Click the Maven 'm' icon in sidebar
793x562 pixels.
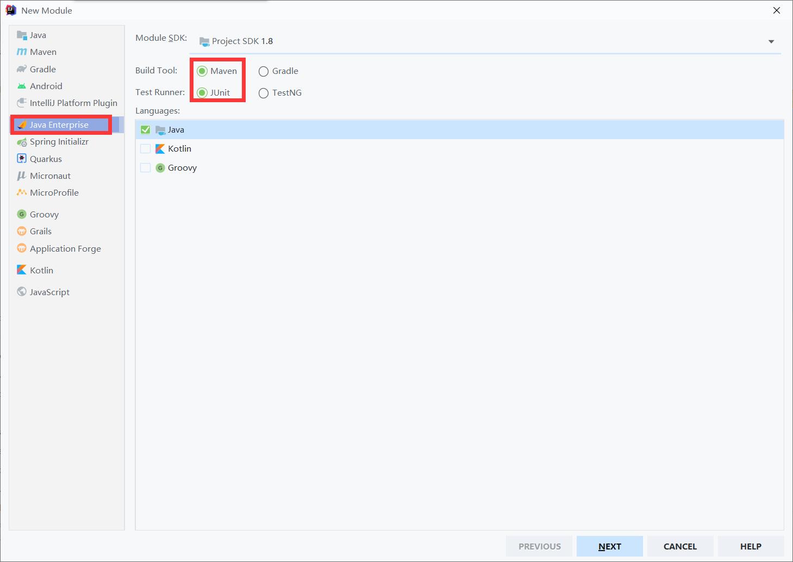[22, 52]
